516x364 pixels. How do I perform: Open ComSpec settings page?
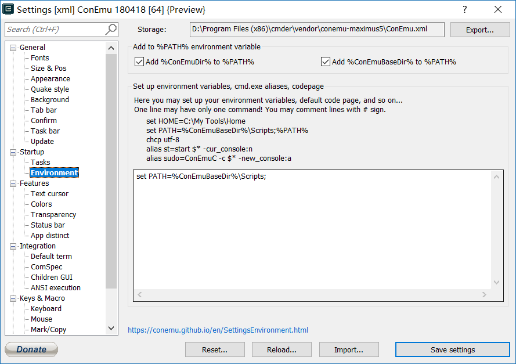click(x=46, y=267)
